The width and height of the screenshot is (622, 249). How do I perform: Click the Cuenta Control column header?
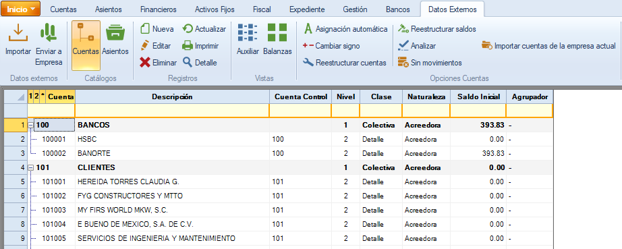click(x=301, y=96)
